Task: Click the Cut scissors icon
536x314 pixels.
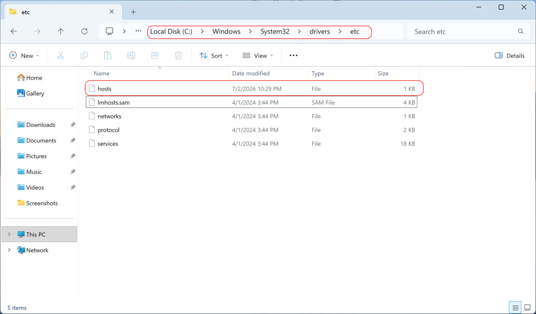Action: pos(61,56)
